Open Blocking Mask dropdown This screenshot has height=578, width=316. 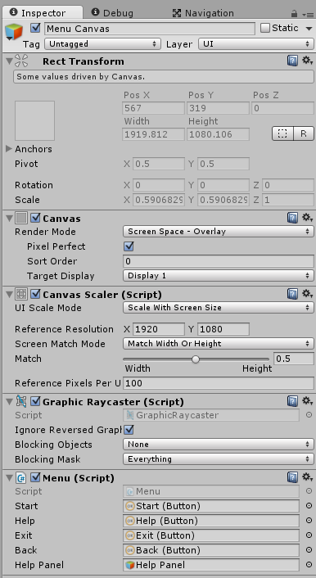tap(219, 459)
